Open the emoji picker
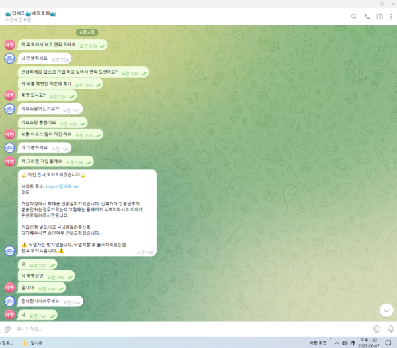The image size is (397, 348). tap(376, 329)
